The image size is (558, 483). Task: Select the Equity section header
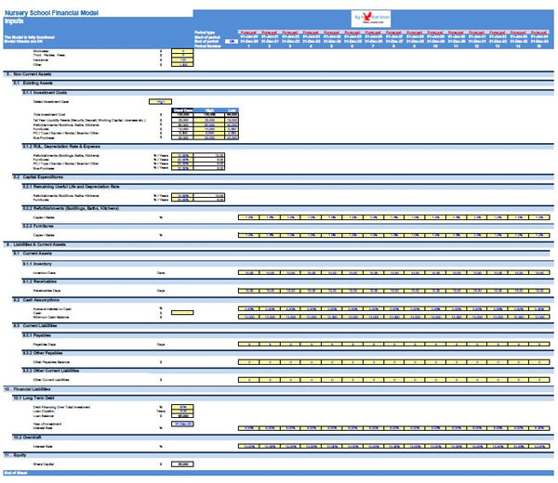pyautogui.click(x=20, y=455)
